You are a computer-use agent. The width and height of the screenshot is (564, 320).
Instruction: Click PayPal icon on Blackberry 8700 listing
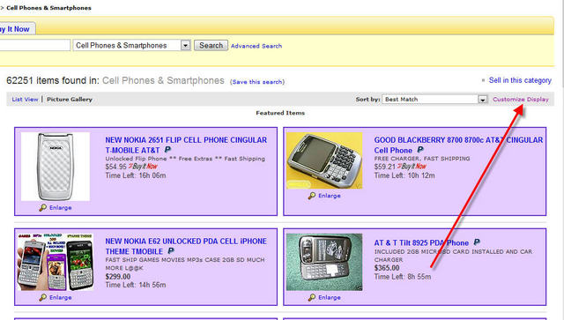(x=420, y=150)
